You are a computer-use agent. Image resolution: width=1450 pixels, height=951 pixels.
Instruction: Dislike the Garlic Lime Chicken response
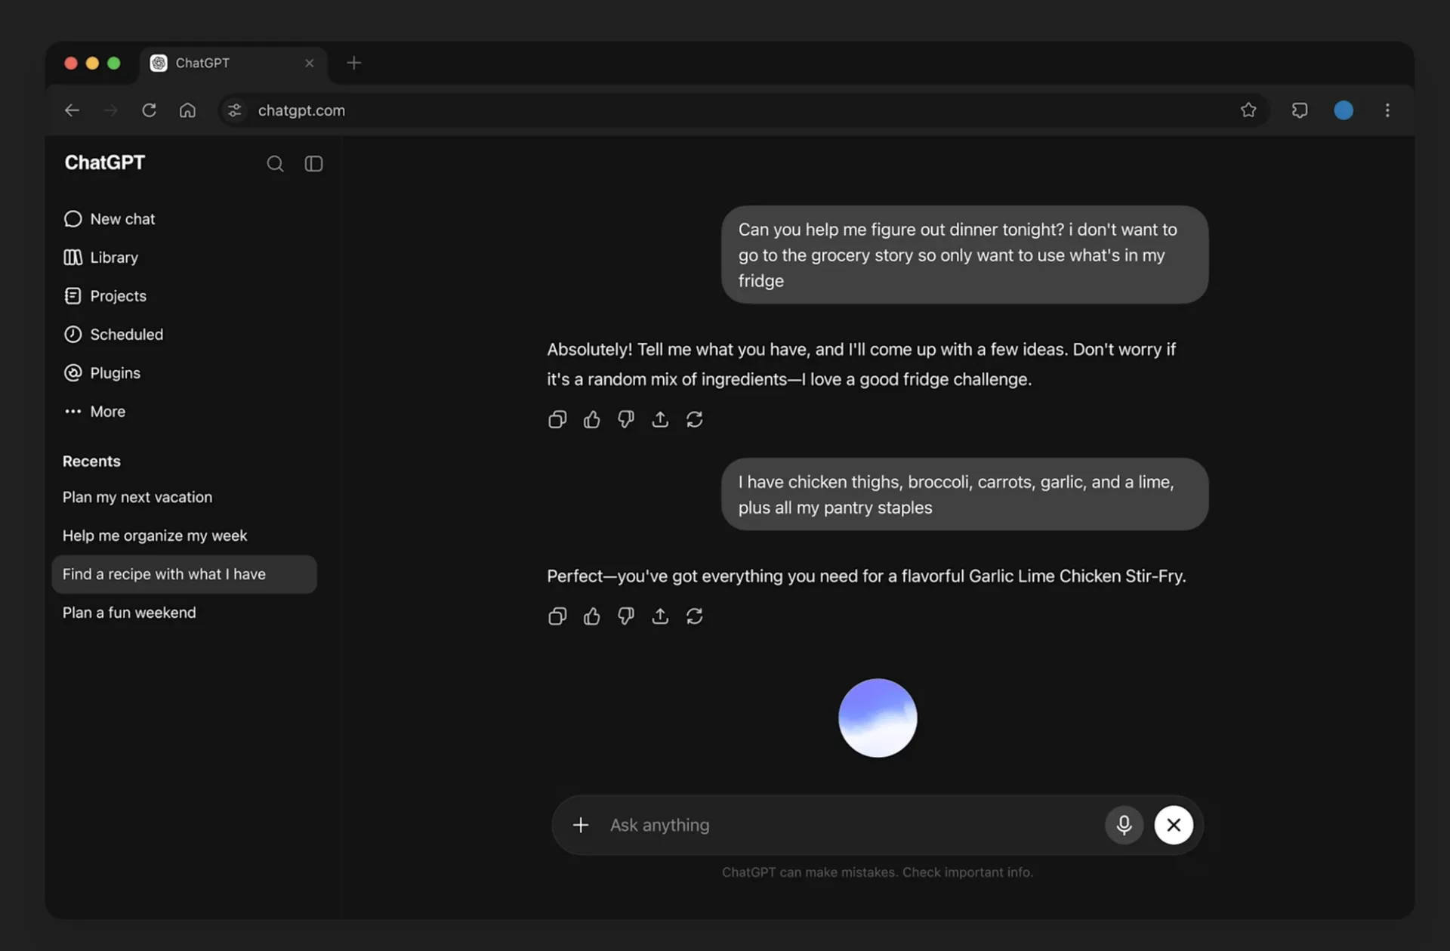626,616
